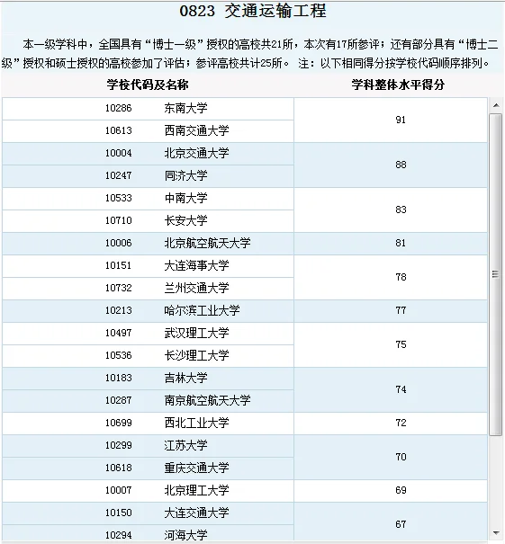Screen dimensions: 505x544
Task: Click school code 10247
Action: (x=119, y=176)
